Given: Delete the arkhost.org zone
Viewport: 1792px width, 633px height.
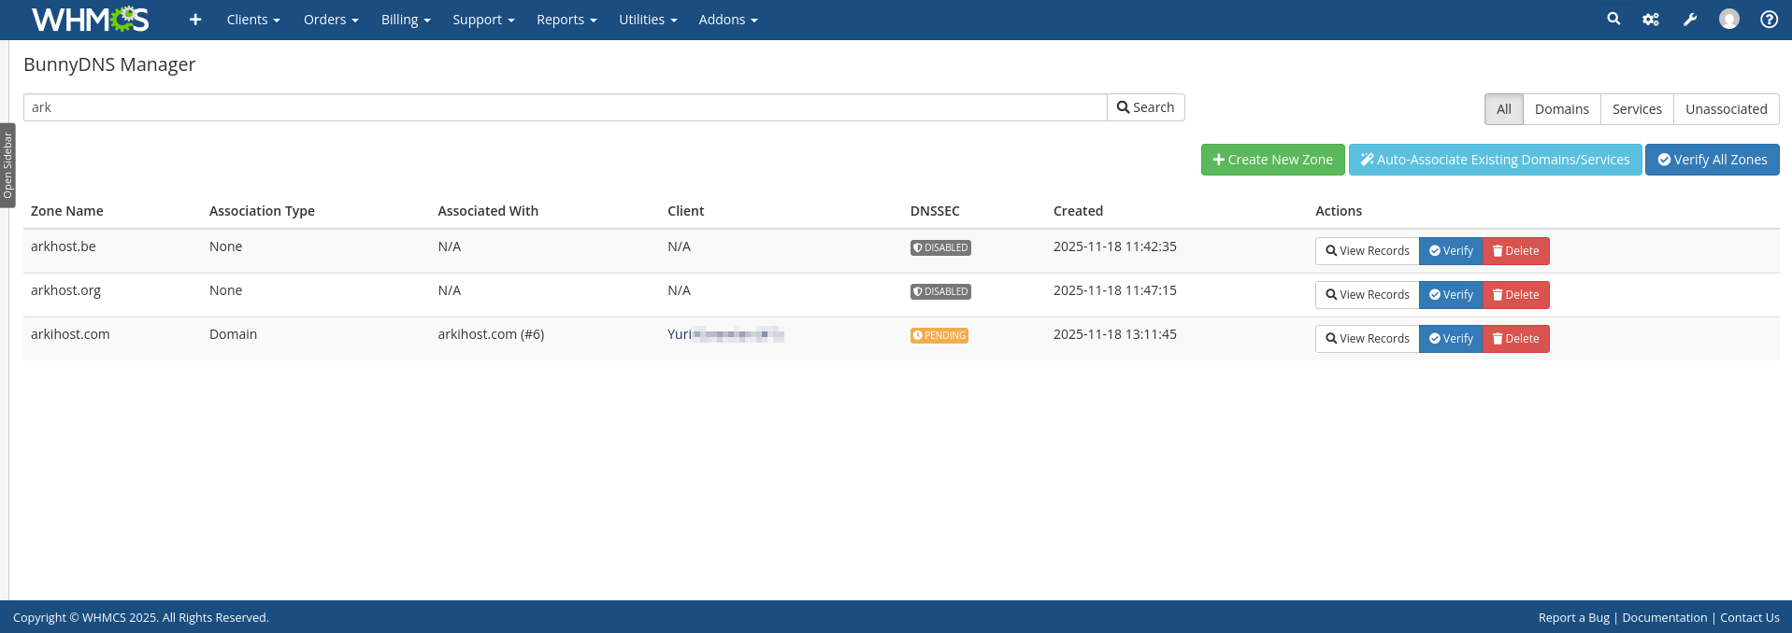Looking at the screenshot, I should [x=1515, y=295].
